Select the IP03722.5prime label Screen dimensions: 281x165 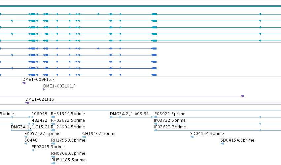click(x=169, y=120)
